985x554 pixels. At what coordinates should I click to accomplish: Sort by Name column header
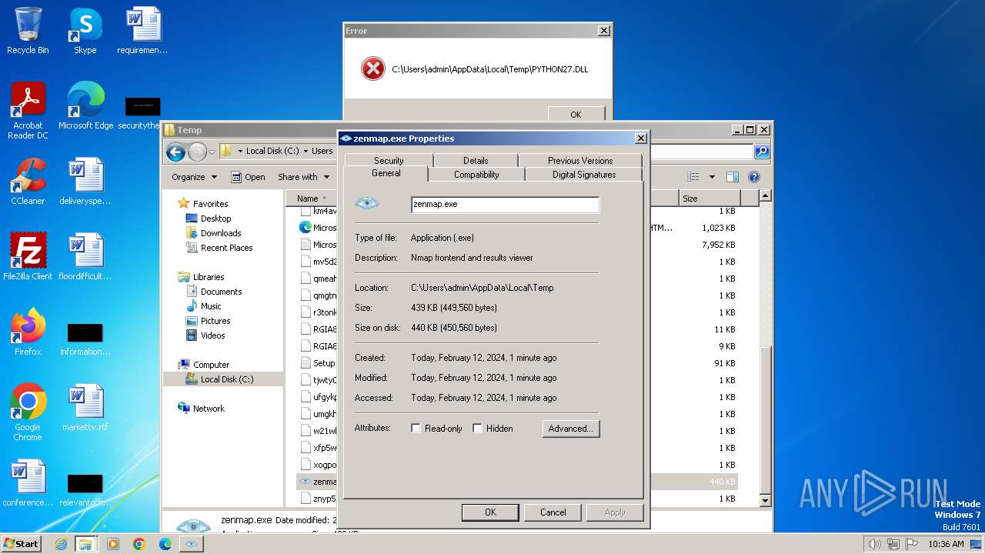pyautogui.click(x=312, y=199)
